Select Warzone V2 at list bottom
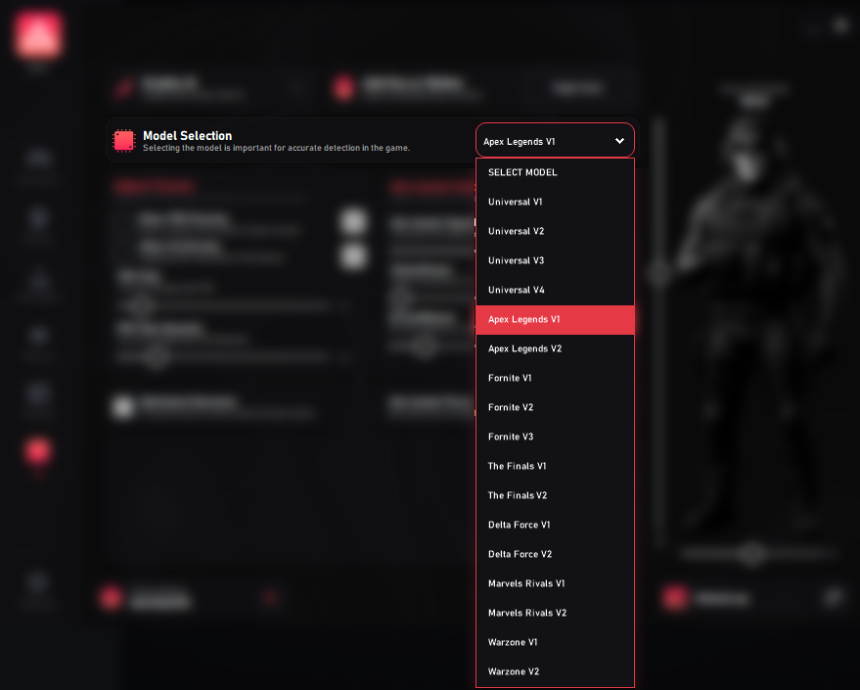 pos(555,672)
